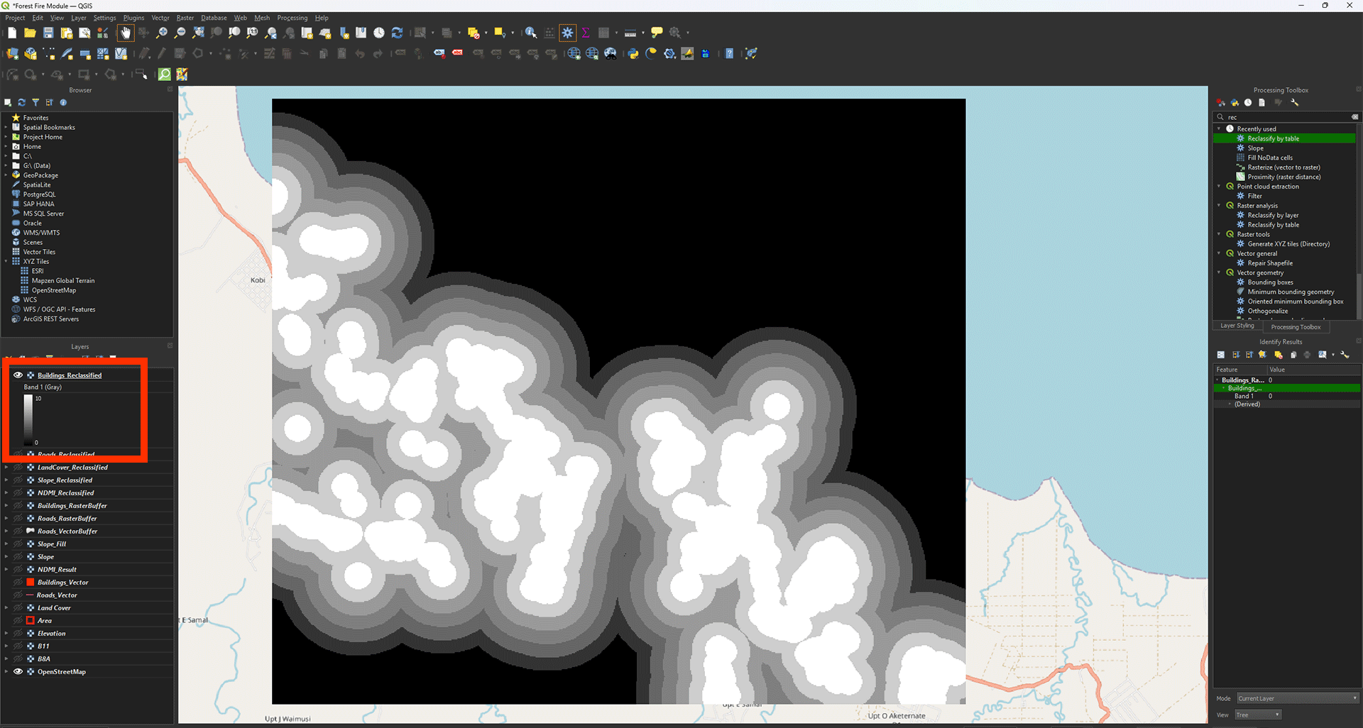The height and width of the screenshot is (728, 1363).
Task: Click the Save Project disk icon
Action: point(48,33)
